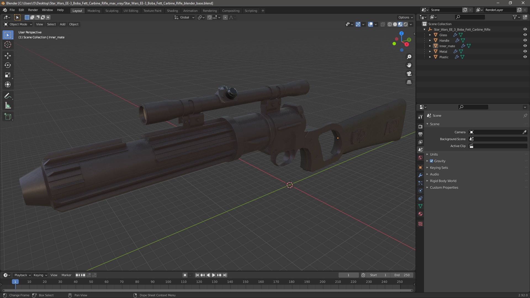
Task: Open the View Layer properties tab
Action: click(x=420, y=142)
